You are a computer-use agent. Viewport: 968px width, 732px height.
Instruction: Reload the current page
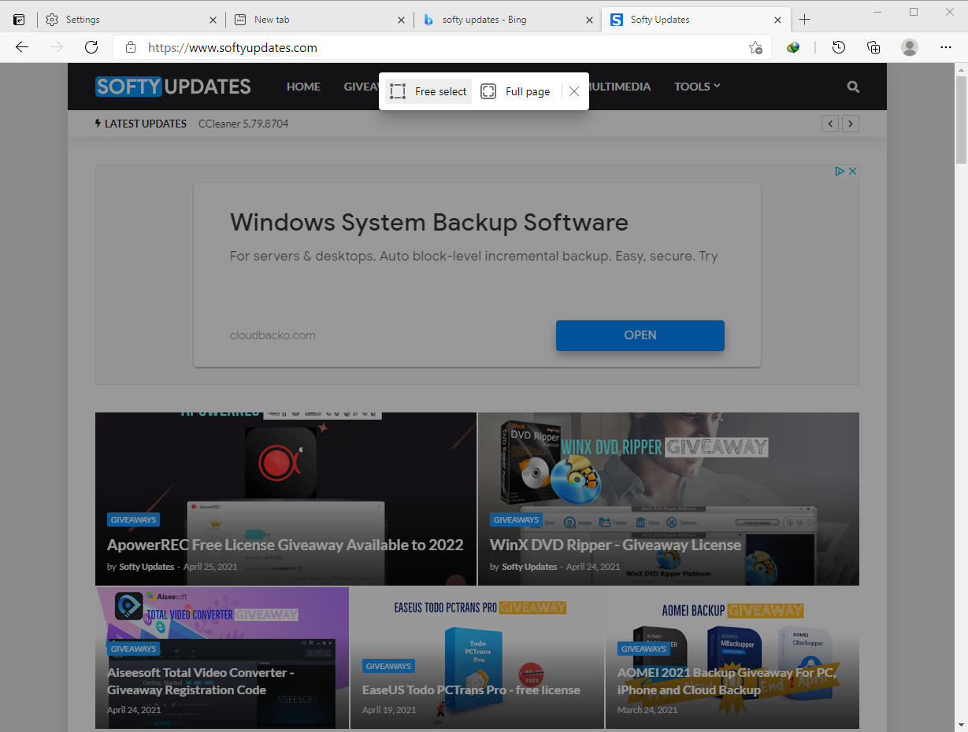[91, 47]
